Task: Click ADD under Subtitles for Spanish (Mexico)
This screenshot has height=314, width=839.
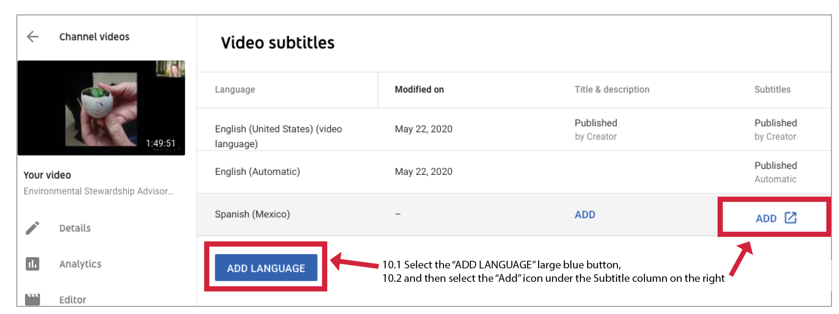Action: click(766, 218)
